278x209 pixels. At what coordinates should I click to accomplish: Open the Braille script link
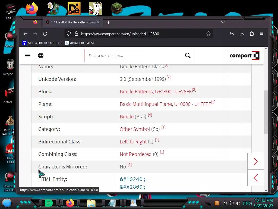tap(127, 116)
